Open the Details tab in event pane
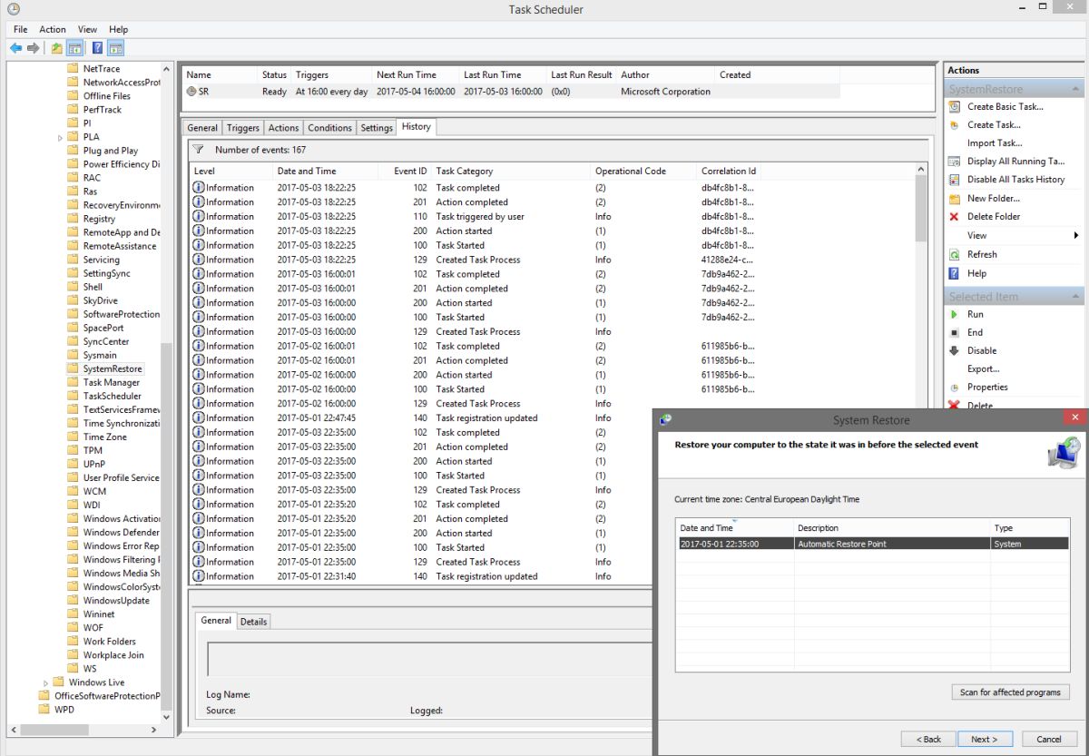 (x=253, y=622)
